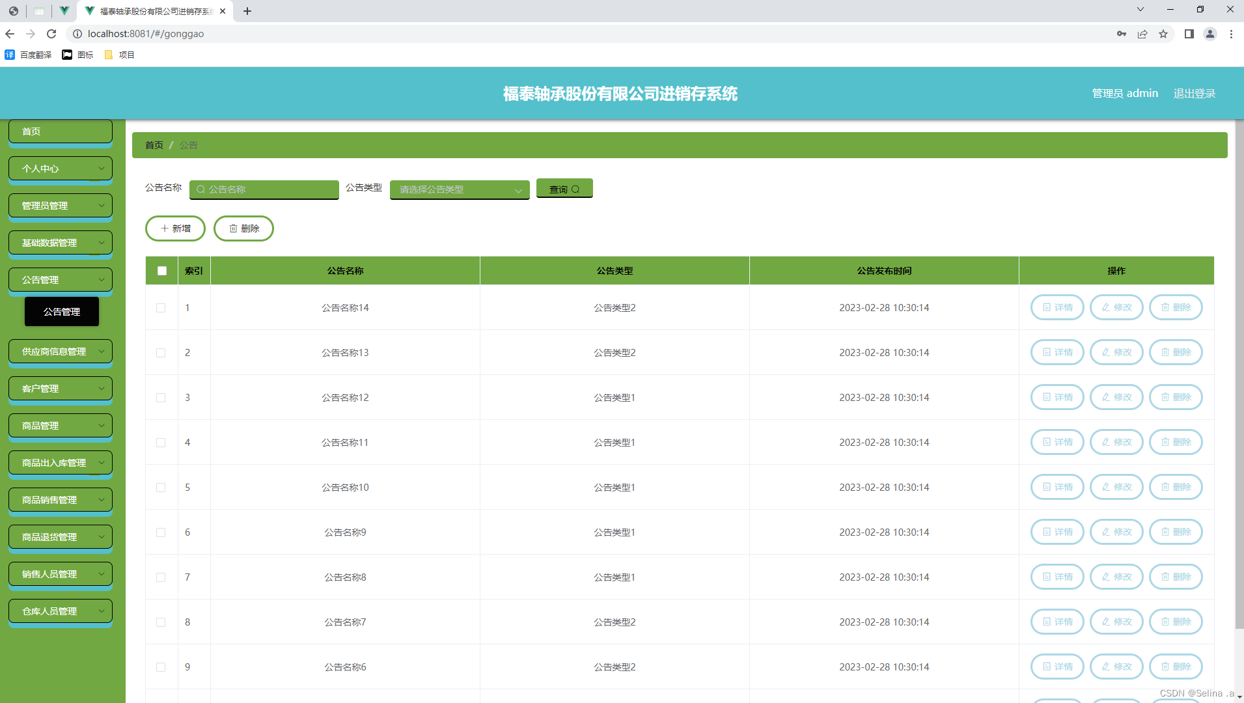Open 首页 in the sidebar
The width and height of the screenshot is (1244, 703).
(x=61, y=131)
